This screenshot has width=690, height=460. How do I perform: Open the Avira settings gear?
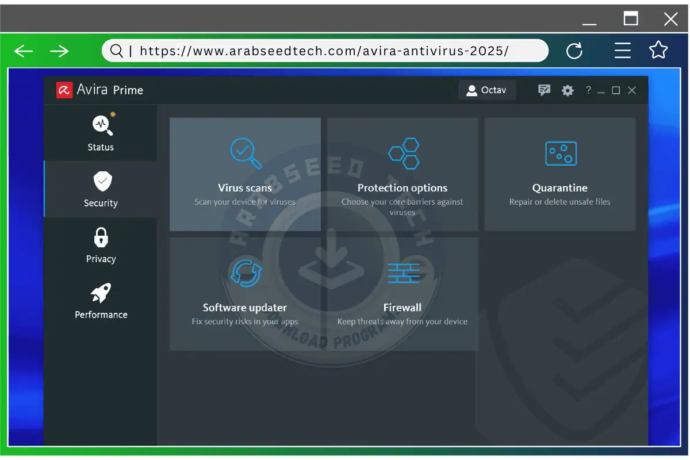click(568, 90)
